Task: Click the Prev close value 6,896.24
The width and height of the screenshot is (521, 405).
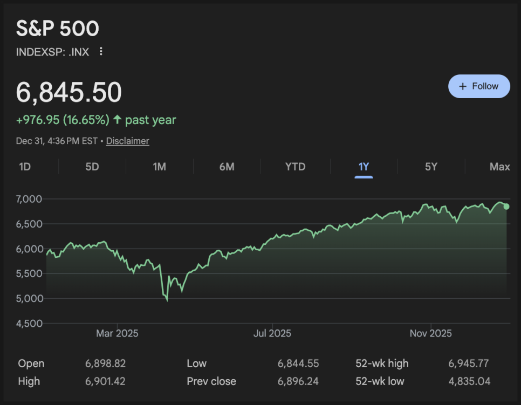Action: coord(298,381)
